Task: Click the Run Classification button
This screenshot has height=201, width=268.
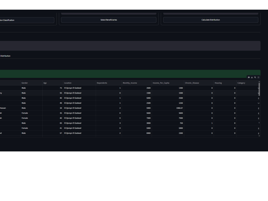Action: point(27,20)
